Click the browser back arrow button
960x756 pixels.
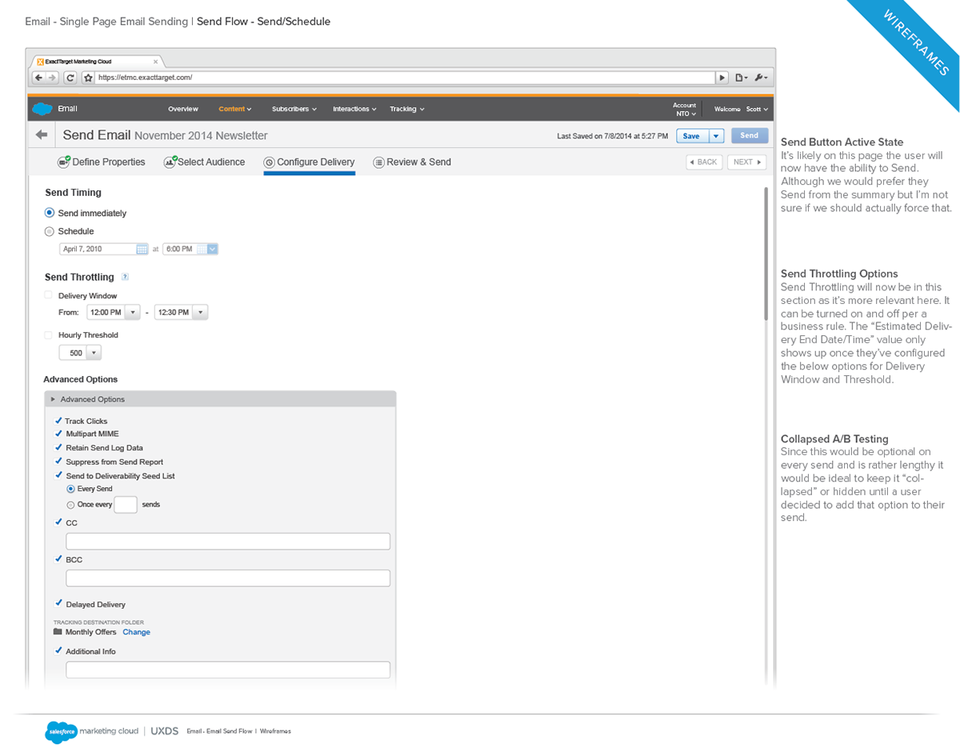(38, 78)
